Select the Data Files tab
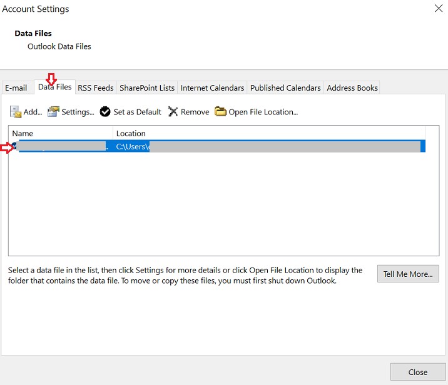 point(54,87)
